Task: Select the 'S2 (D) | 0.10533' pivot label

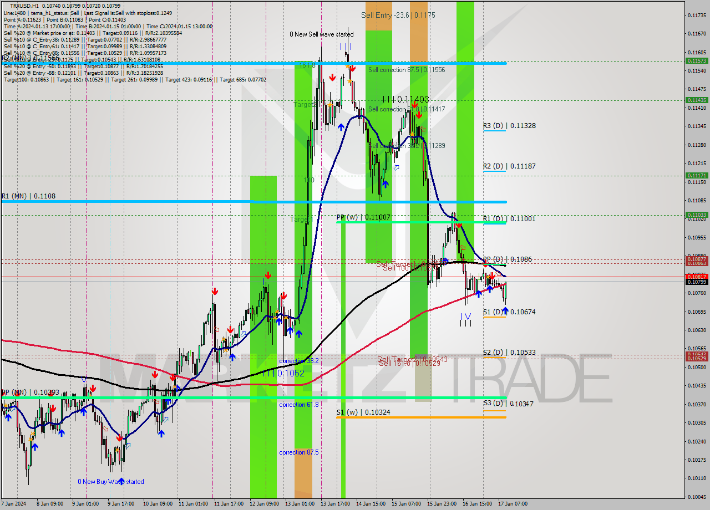Action: click(509, 352)
